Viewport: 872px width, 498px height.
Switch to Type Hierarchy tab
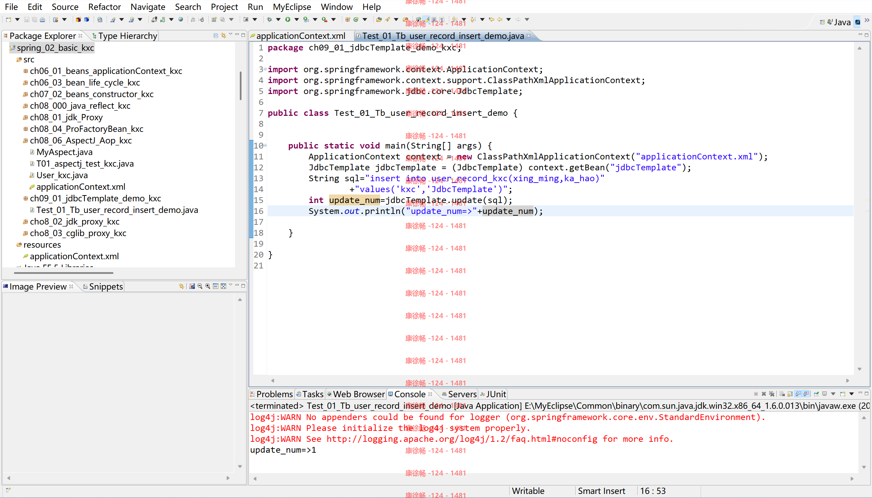(124, 35)
